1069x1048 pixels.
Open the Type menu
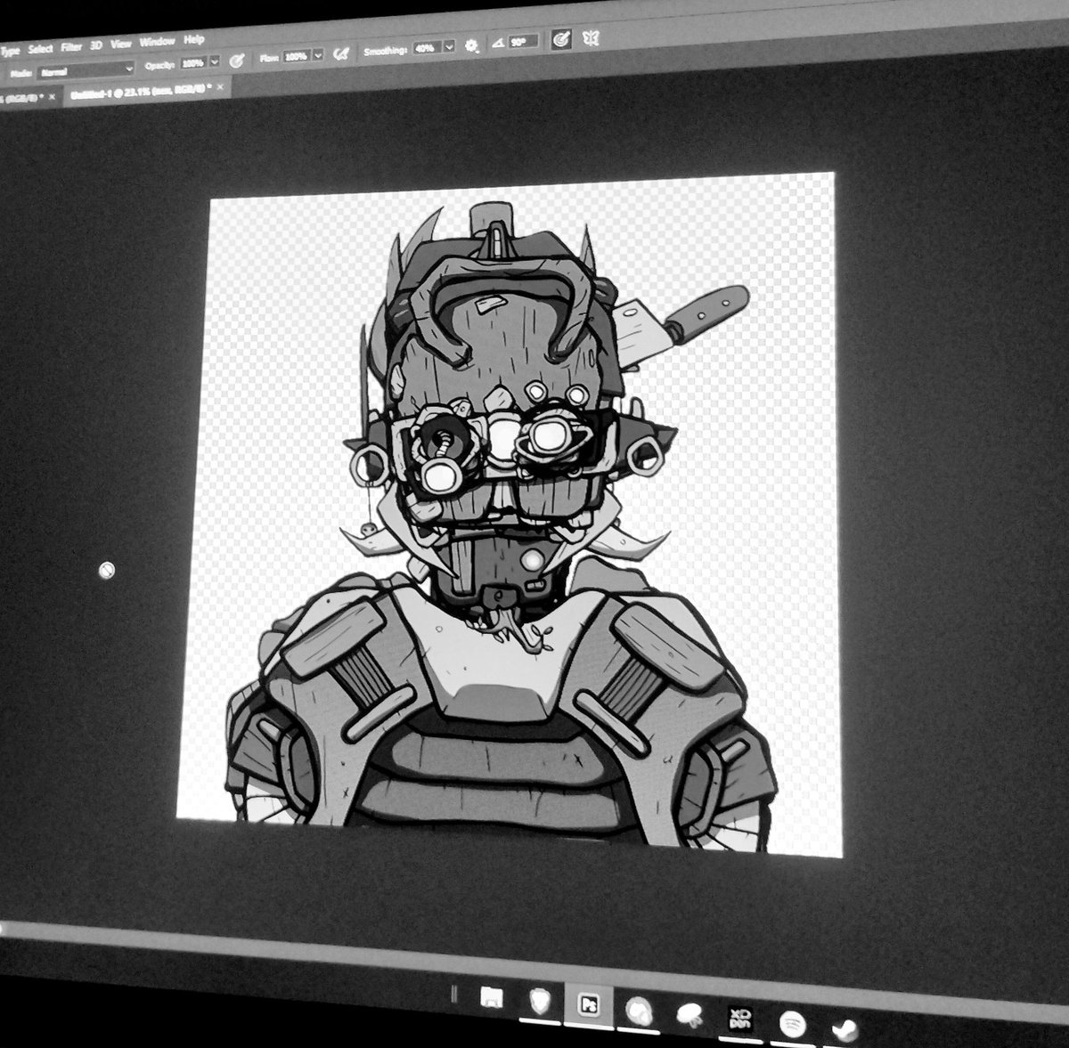tap(10, 52)
